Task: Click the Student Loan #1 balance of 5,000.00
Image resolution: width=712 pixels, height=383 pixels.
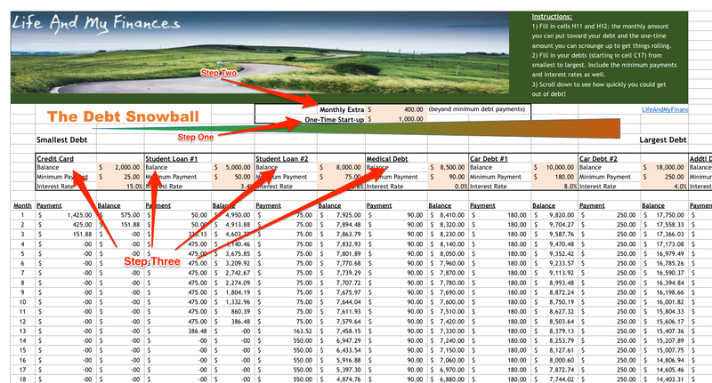Action: pyautogui.click(x=230, y=167)
